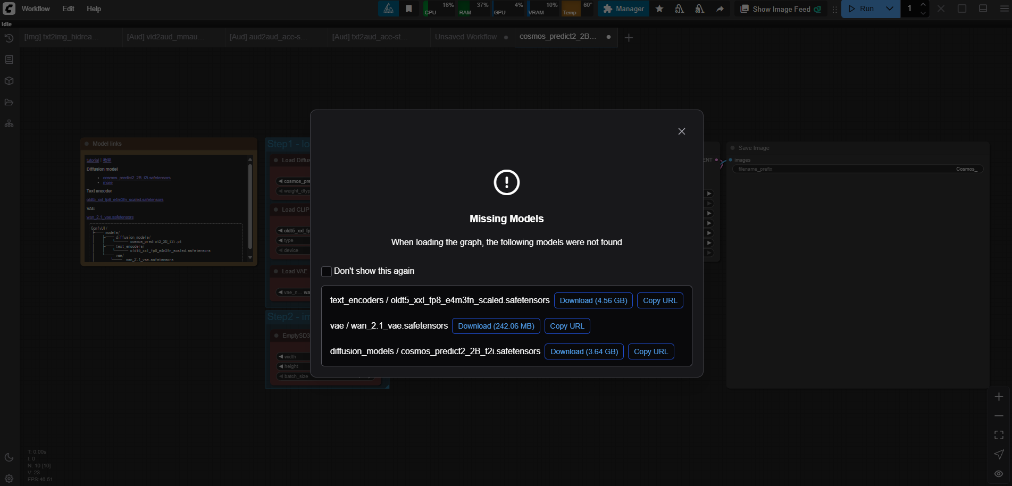Click filename_prefix field in Save Image node
This screenshot has width=1012, height=486.
[x=858, y=169]
